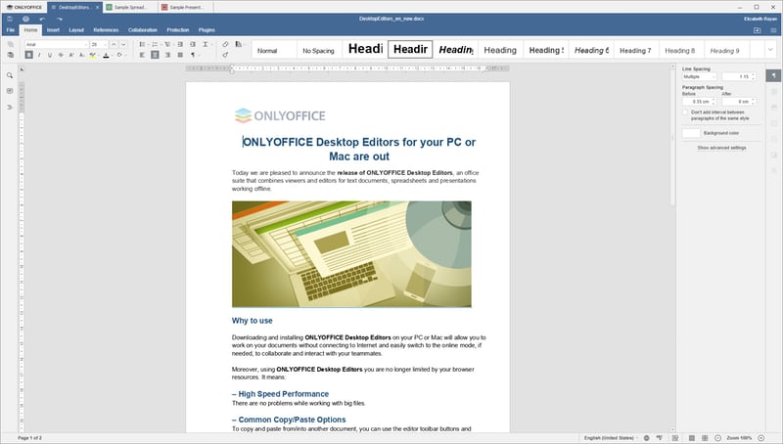
Task: Click the Background color swatch
Action: pyautogui.click(x=691, y=133)
